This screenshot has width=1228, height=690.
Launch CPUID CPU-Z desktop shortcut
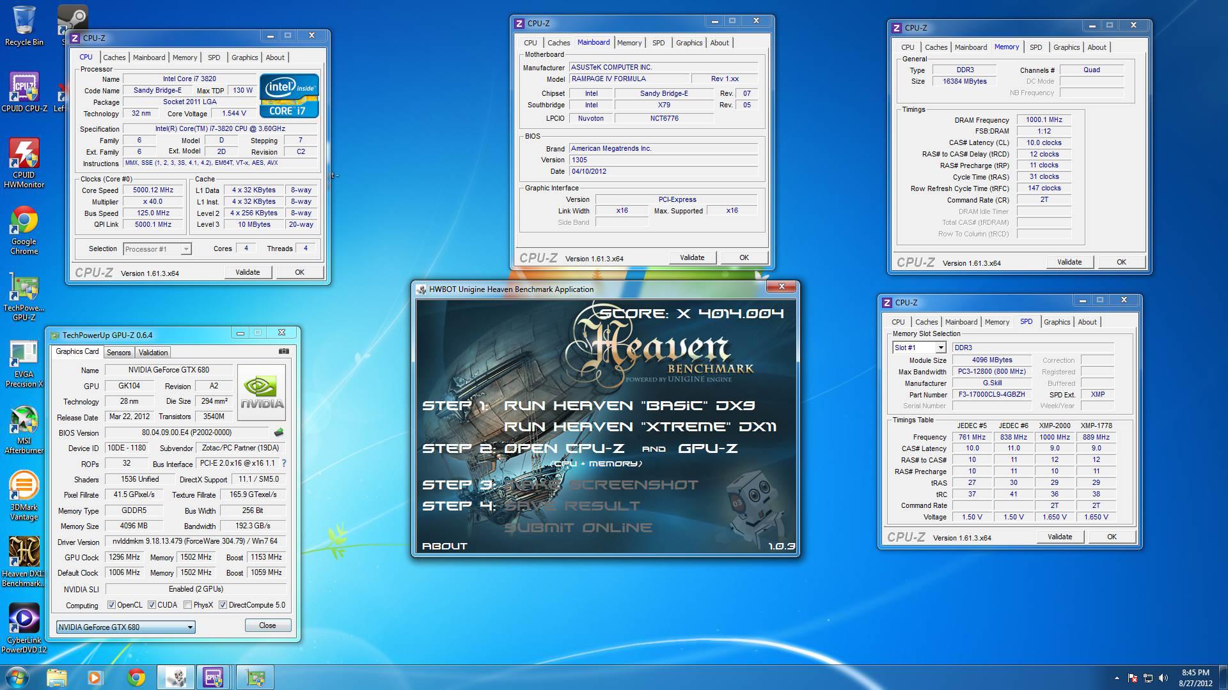click(24, 92)
